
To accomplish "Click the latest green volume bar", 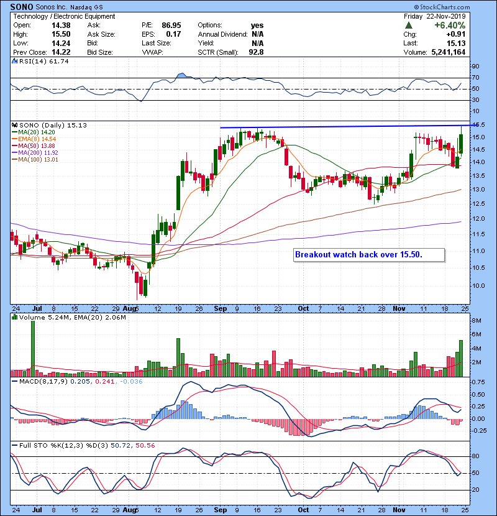I will coord(461,358).
